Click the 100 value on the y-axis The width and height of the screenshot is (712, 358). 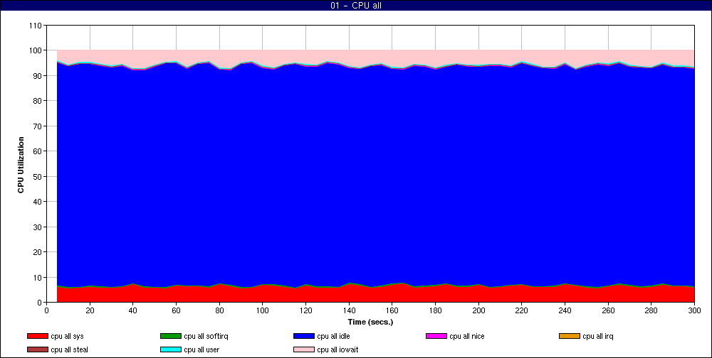(36, 50)
